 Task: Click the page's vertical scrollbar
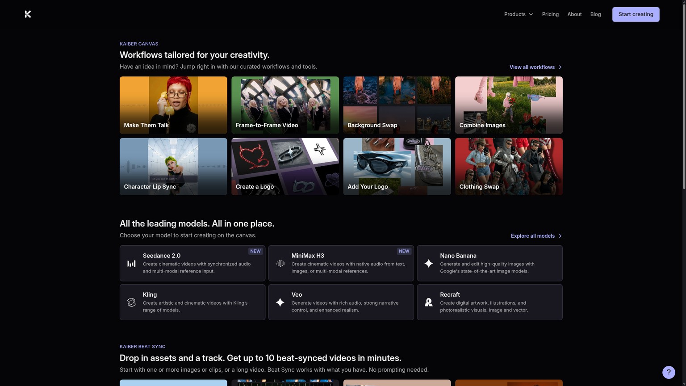pyautogui.click(x=683, y=96)
